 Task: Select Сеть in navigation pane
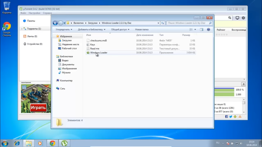[62, 89]
